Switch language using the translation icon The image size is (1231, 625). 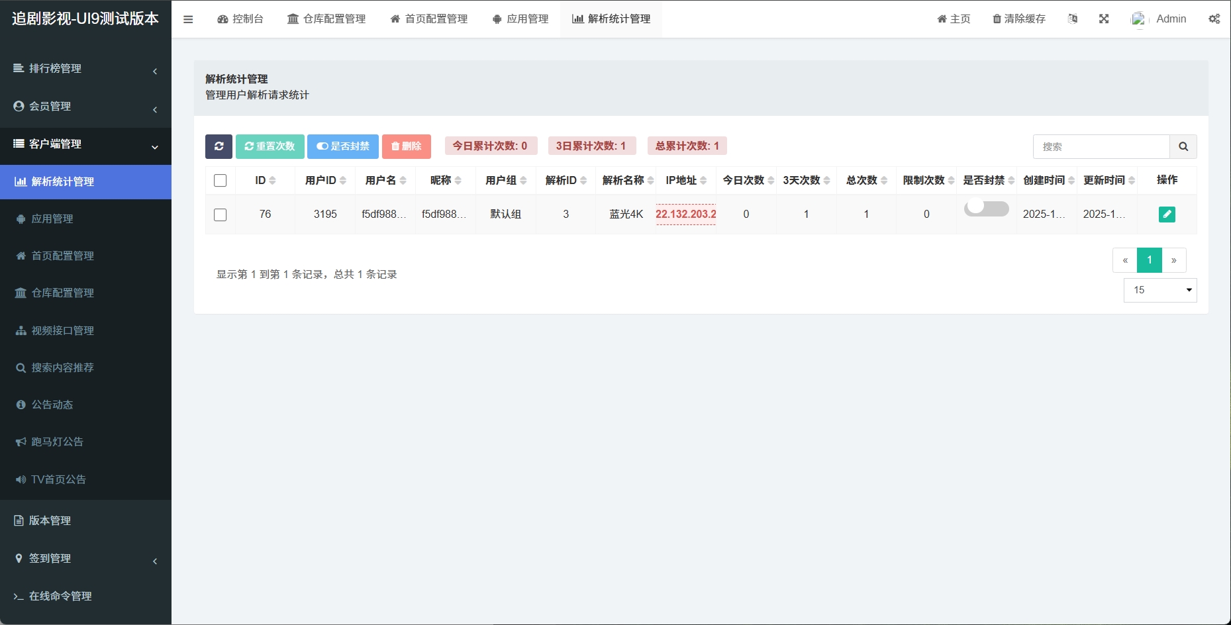(1073, 19)
